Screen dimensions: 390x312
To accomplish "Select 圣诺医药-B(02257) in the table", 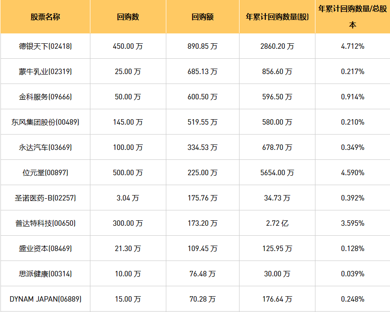I will pyautogui.click(x=45, y=198).
